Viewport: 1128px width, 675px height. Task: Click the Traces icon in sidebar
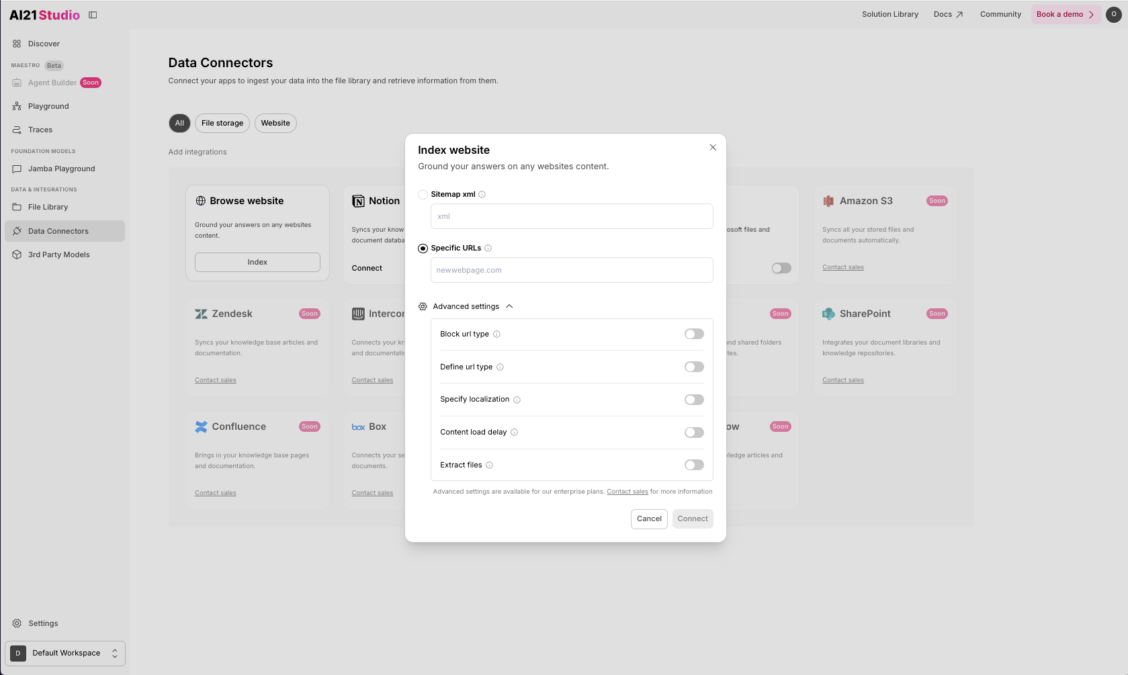pyautogui.click(x=17, y=130)
